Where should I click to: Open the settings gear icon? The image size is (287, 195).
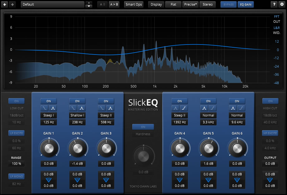(282, 4)
